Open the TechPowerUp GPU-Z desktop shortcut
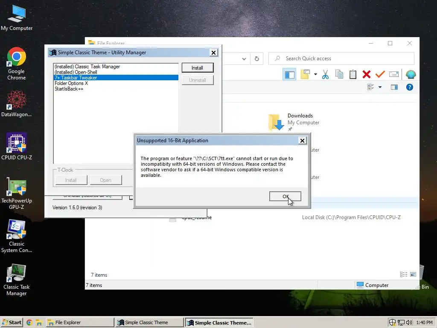437x328 pixels. pyautogui.click(x=17, y=193)
